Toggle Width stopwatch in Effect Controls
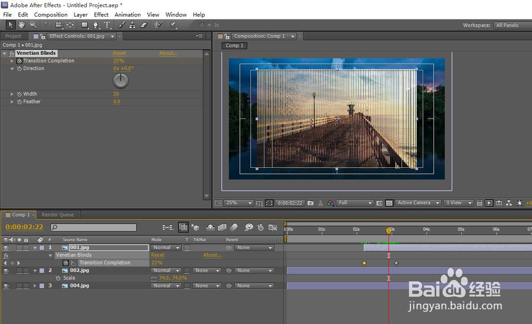Viewport: 532px width, 324px height. pyautogui.click(x=19, y=94)
